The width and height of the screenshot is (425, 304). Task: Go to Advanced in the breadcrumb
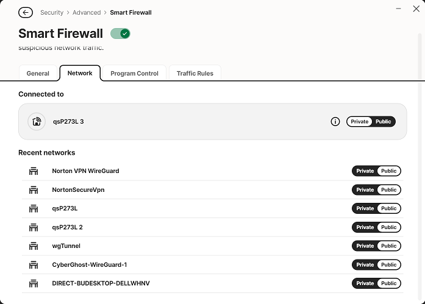(87, 12)
